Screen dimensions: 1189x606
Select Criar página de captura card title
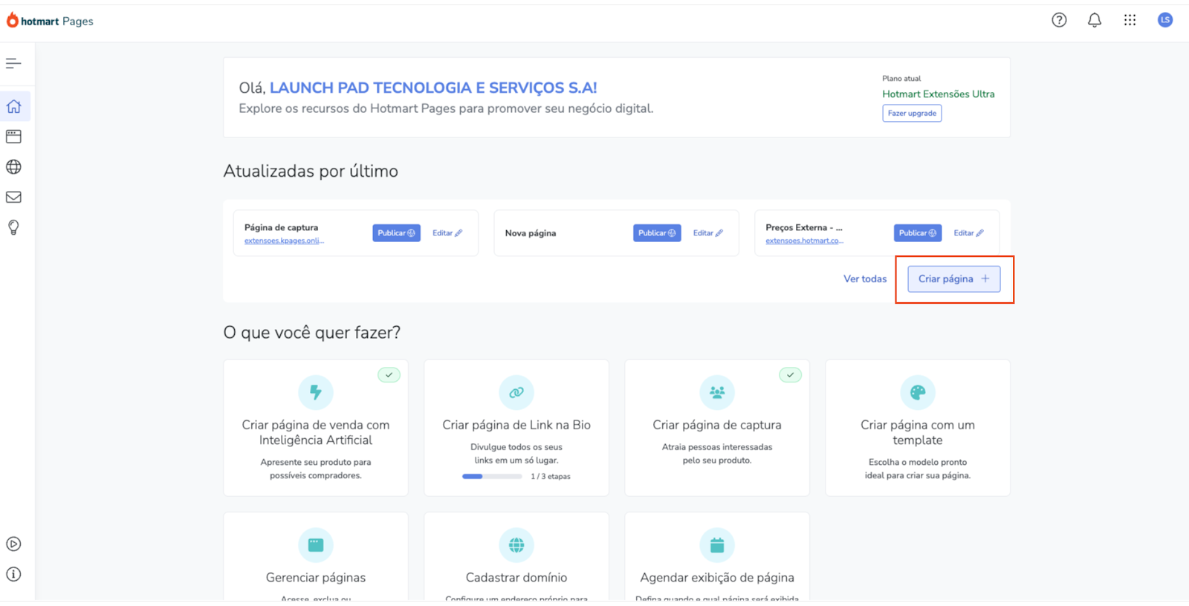point(717,425)
